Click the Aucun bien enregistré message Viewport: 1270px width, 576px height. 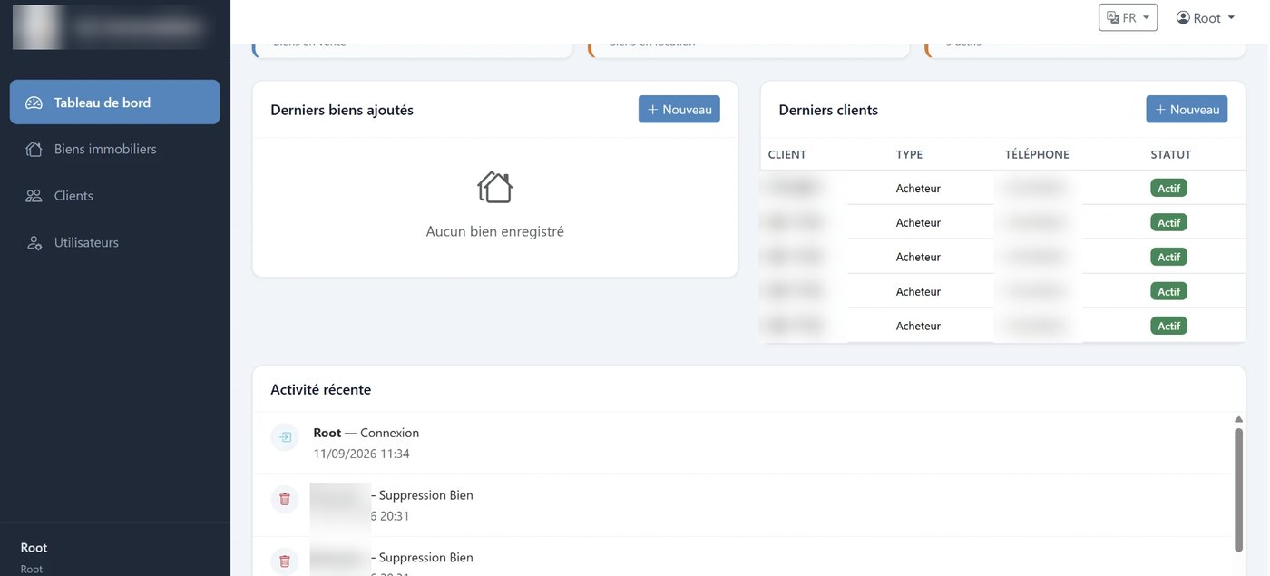495,231
